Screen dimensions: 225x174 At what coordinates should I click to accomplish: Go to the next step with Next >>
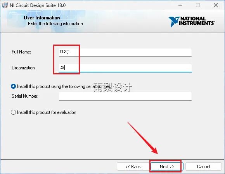167,167
